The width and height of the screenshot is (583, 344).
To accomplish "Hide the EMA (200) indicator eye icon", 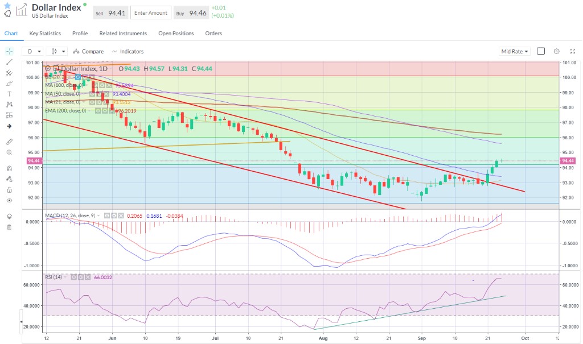I will pos(98,111).
